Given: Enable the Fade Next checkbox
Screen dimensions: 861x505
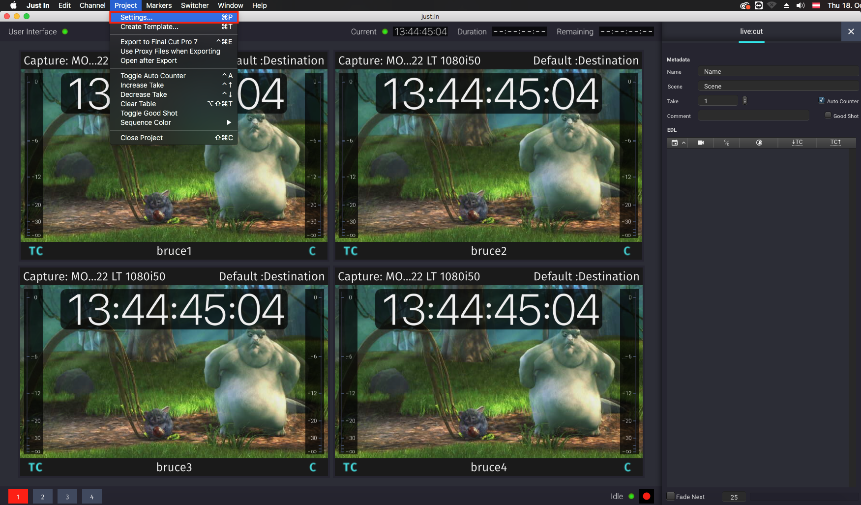Looking at the screenshot, I should coord(671,496).
